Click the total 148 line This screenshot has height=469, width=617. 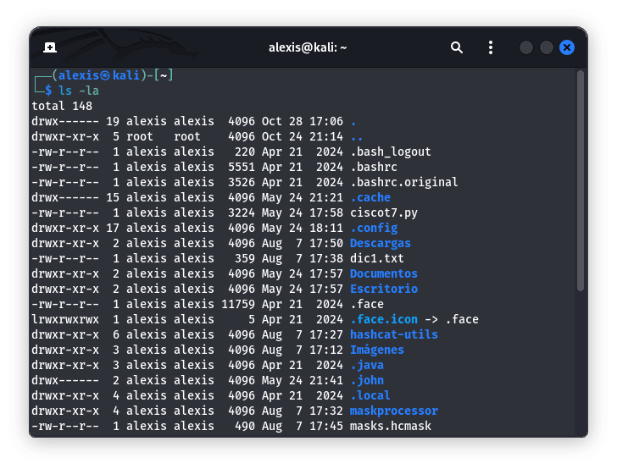tap(62, 106)
